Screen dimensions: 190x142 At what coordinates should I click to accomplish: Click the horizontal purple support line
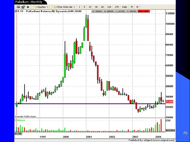[90, 104]
